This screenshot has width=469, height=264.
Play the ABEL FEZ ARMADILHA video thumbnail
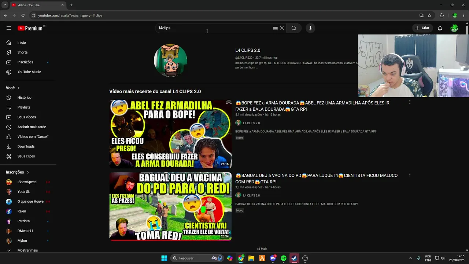[x=170, y=134]
